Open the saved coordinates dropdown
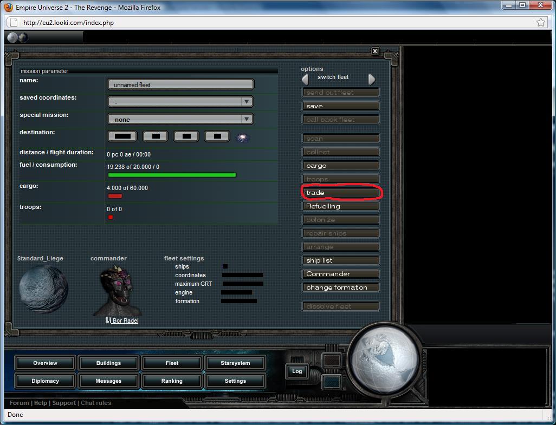This screenshot has height=425, width=556. [180, 102]
